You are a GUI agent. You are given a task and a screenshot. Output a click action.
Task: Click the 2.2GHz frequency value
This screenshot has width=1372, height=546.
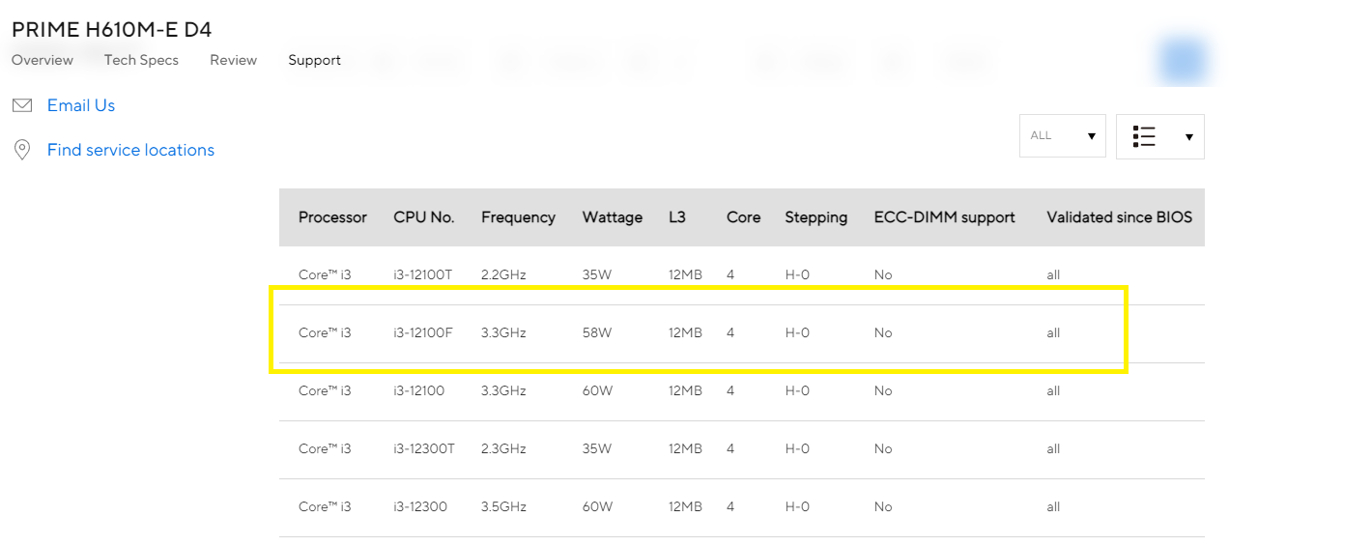tap(503, 274)
